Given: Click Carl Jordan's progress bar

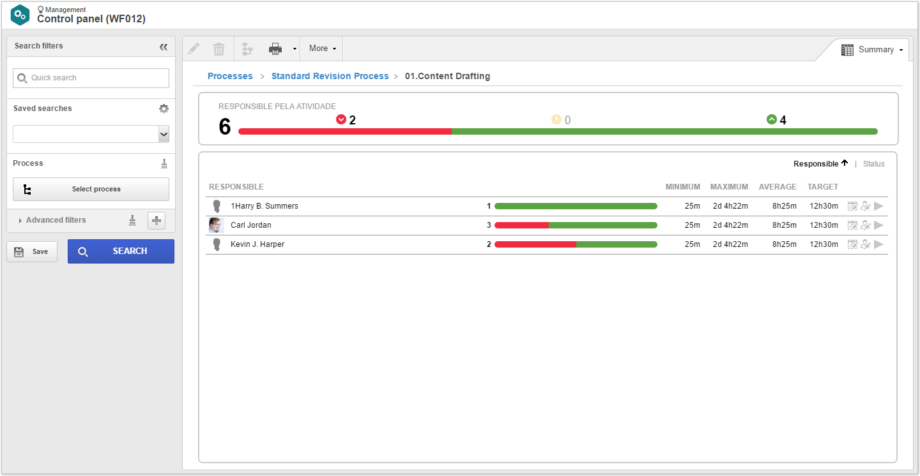Looking at the screenshot, I should pos(576,225).
